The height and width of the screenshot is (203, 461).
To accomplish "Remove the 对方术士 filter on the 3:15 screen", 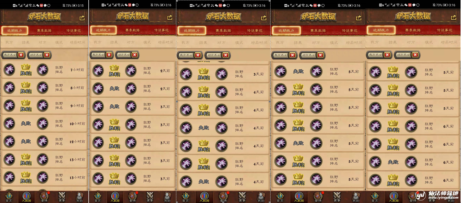I will [47, 55].
